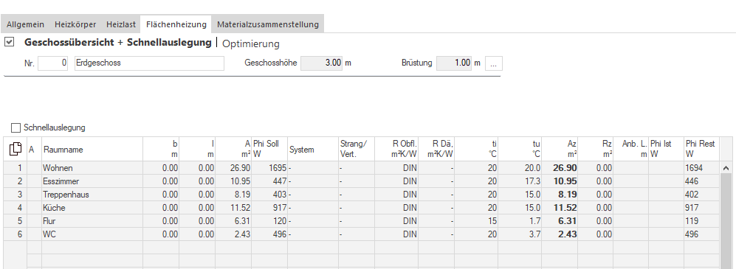Click the Küche room name cell
The width and height of the screenshot is (736, 269).
tap(92, 208)
